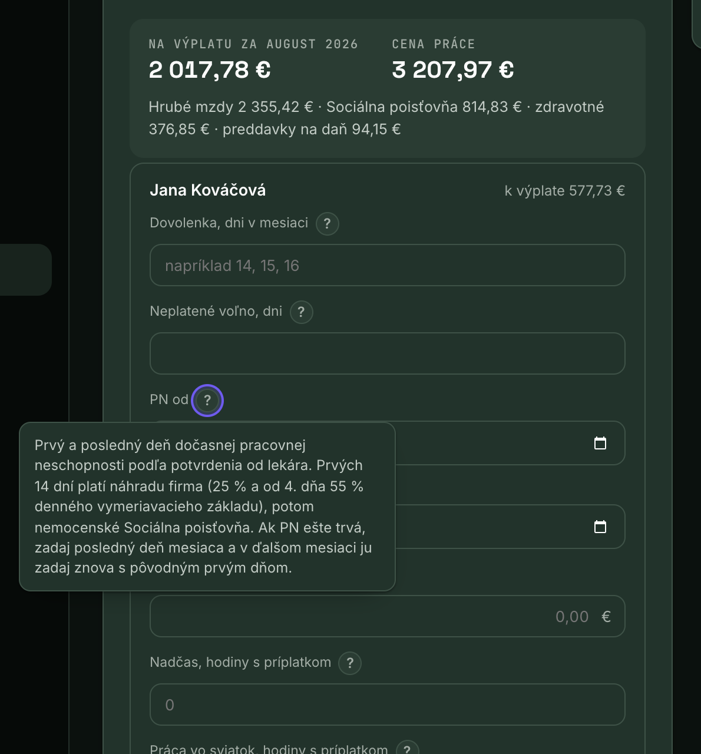This screenshot has height=754, width=701.
Task: Click the k výplate 577,73 € amount
Action: (565, 191)
